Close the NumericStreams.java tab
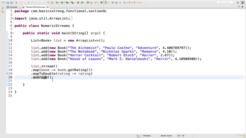The image size is (246, 138). (x=48, y=7)
